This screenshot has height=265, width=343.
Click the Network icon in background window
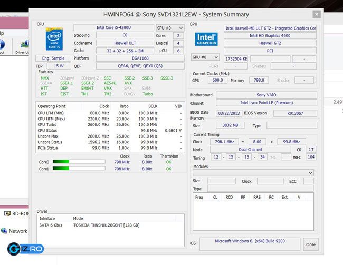tap(4, 231)
